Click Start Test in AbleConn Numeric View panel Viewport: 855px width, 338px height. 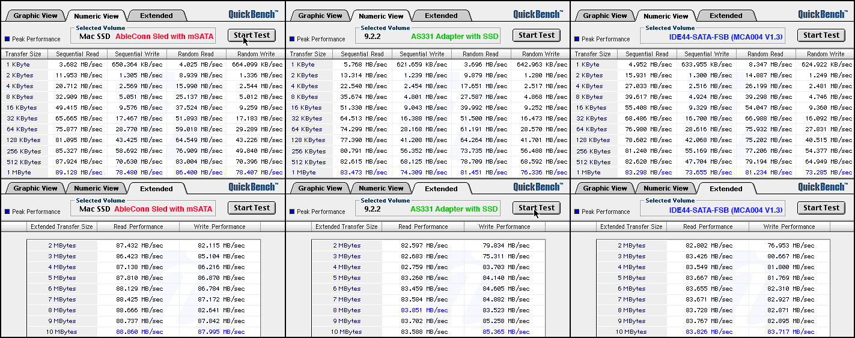click(x=252, y=35)
